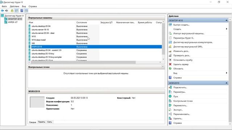232x130 pixels.
Task: Click the Forward arrow toolbar icon
Action: click(7, 10)
